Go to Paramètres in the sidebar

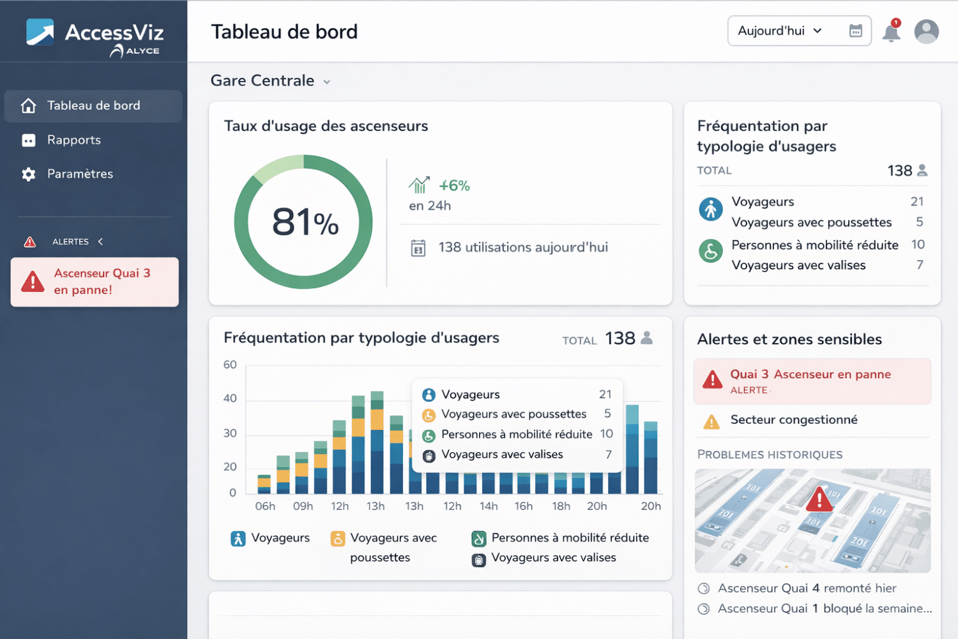80,174
